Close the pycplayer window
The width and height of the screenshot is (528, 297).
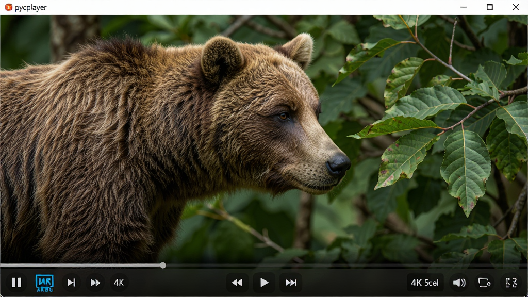[x=516, y=7]
